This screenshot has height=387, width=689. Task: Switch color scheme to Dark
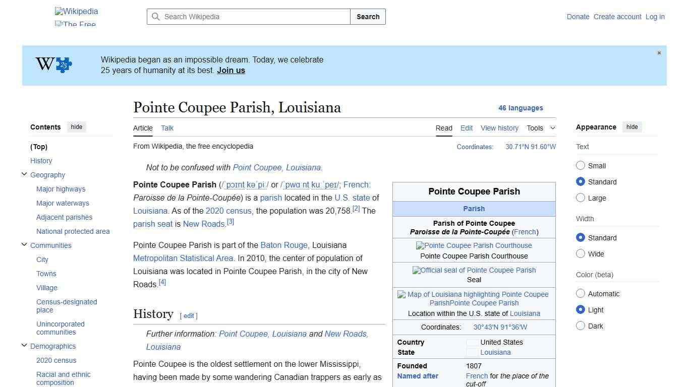581,326
